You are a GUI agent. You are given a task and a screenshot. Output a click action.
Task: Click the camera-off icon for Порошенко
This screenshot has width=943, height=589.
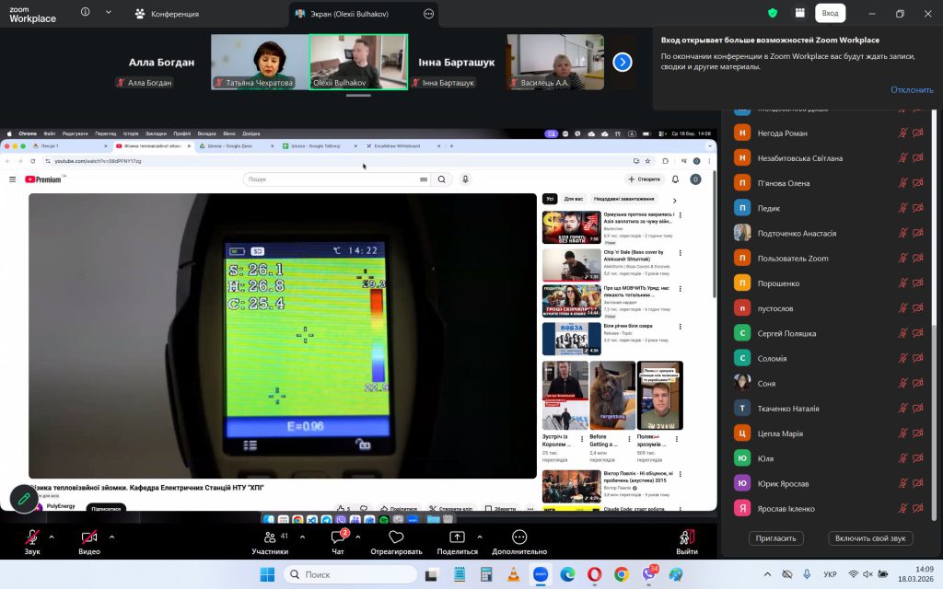[918, 283]
